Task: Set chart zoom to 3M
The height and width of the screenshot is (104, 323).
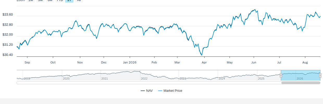Action: (40, 1)
